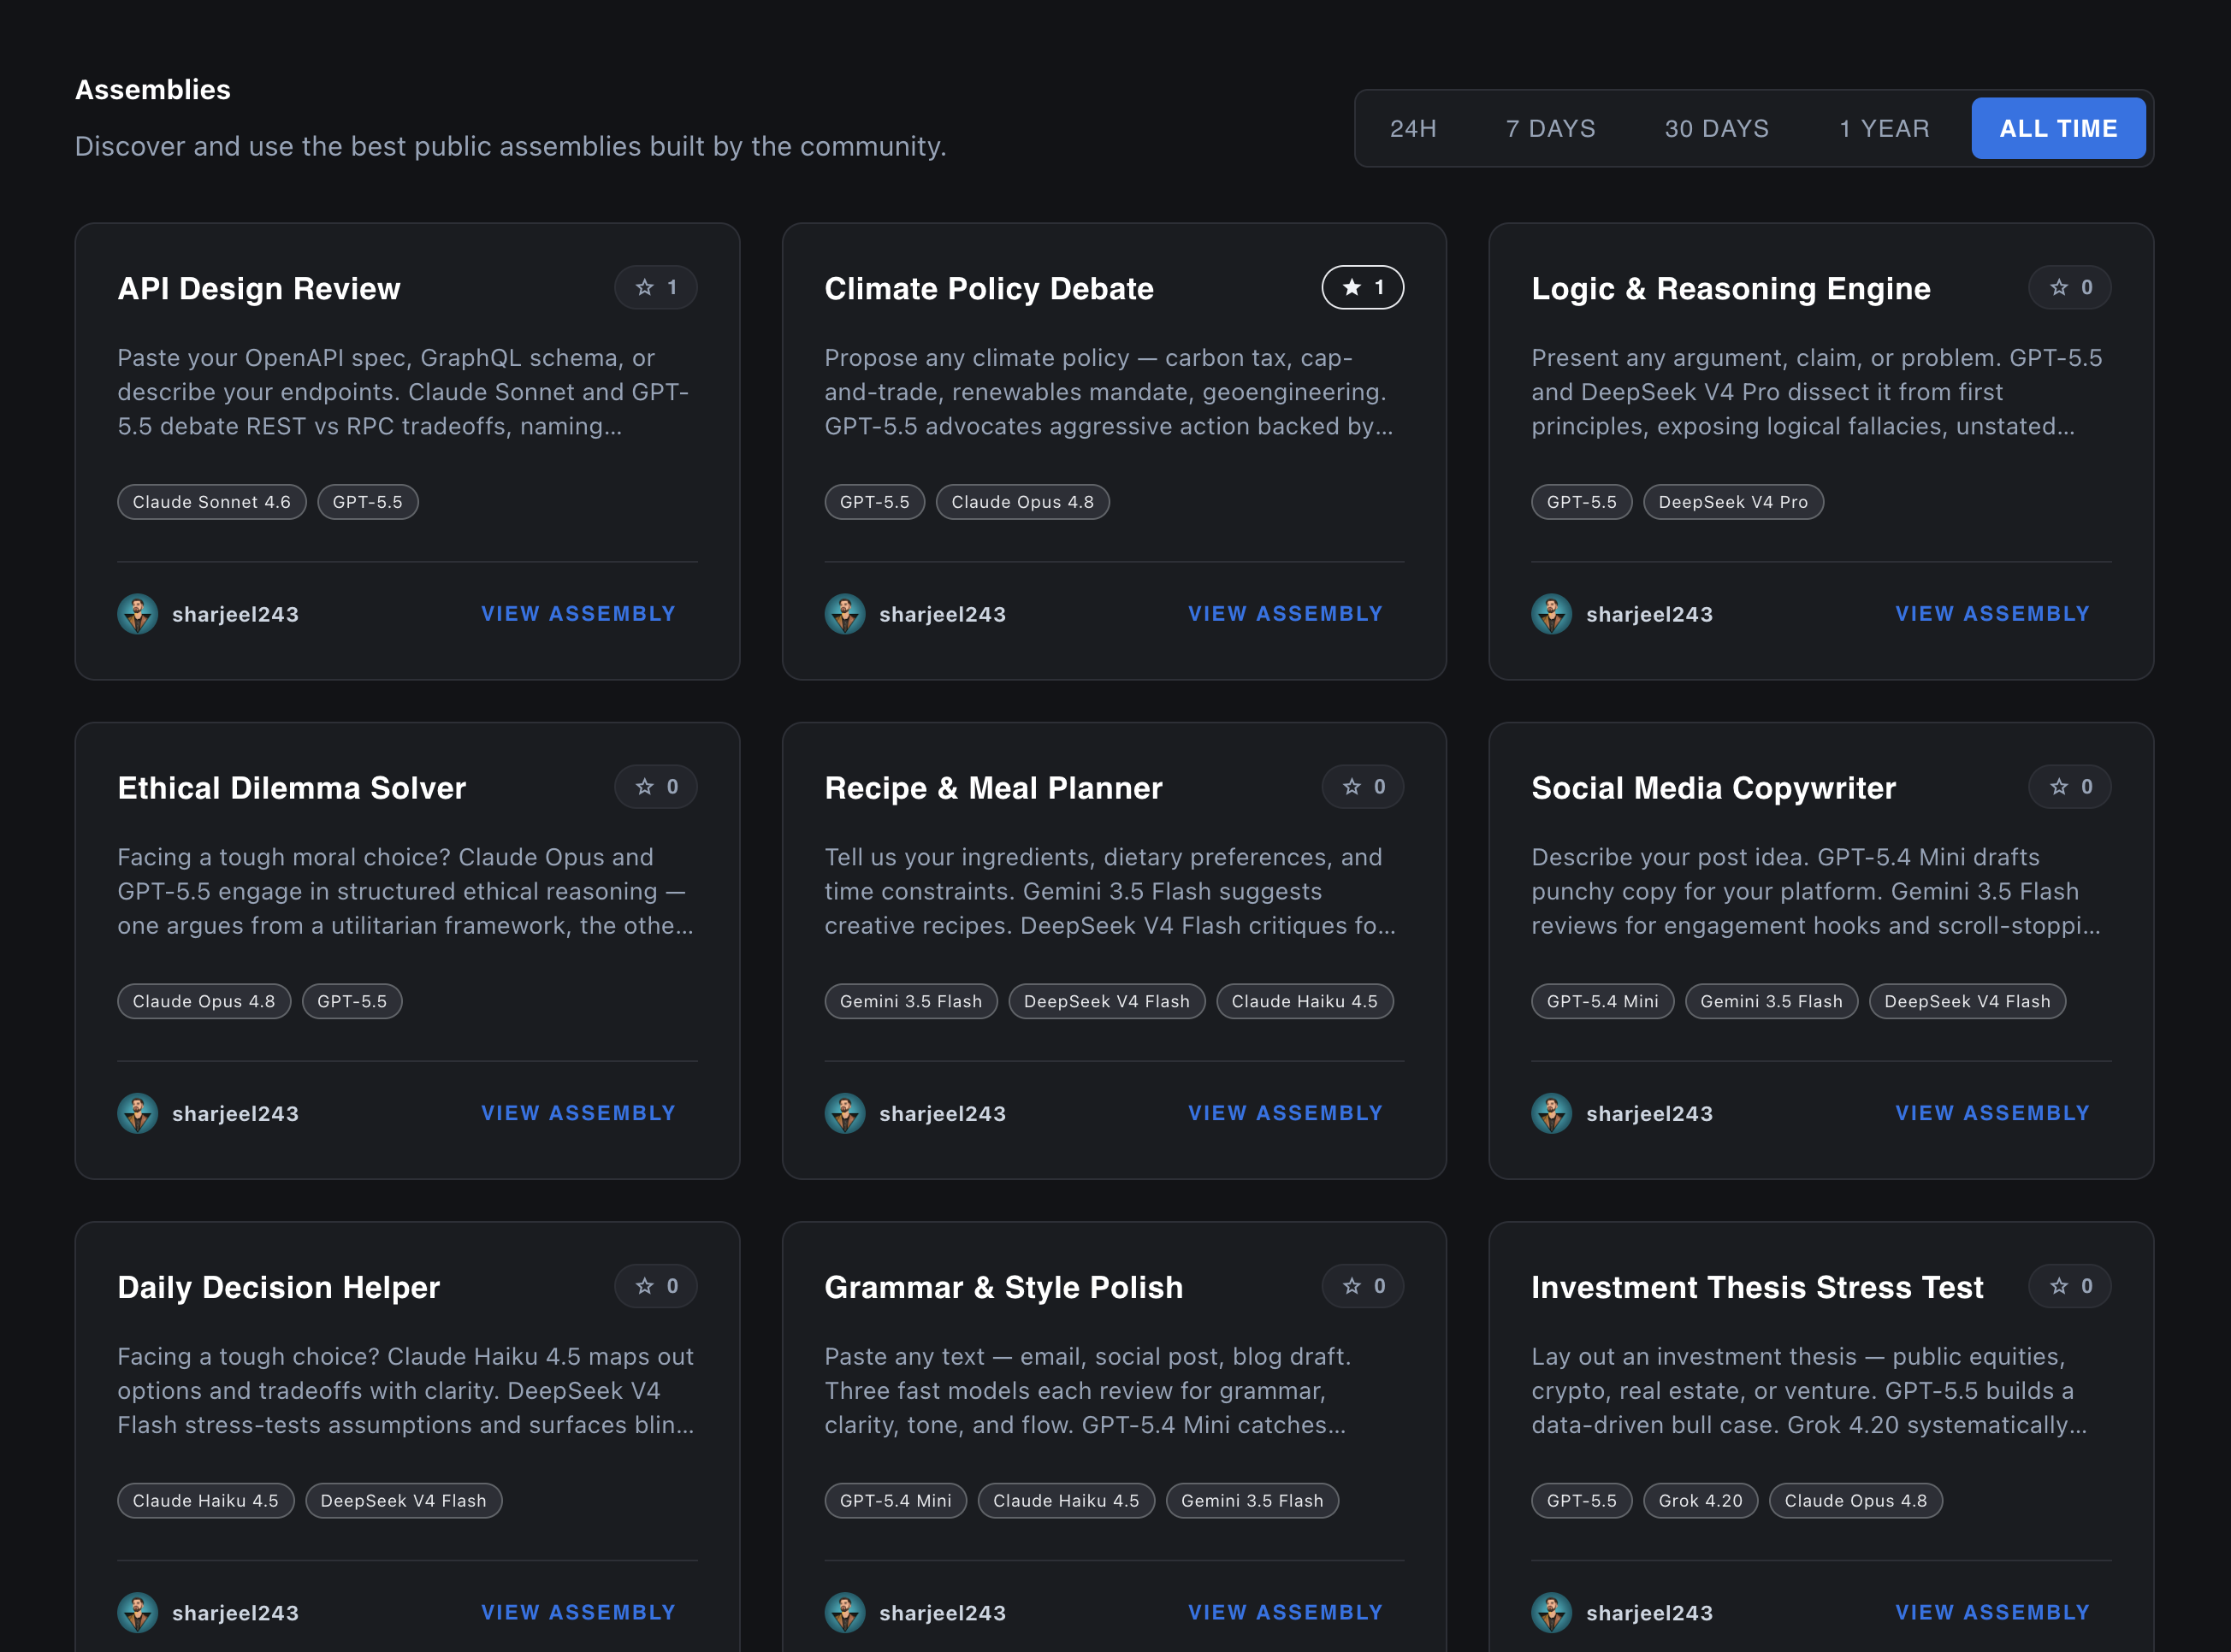
Task: Click Claude Haiku 4.5 tag on Daily Decision Helper
Action: point(206,1500)
